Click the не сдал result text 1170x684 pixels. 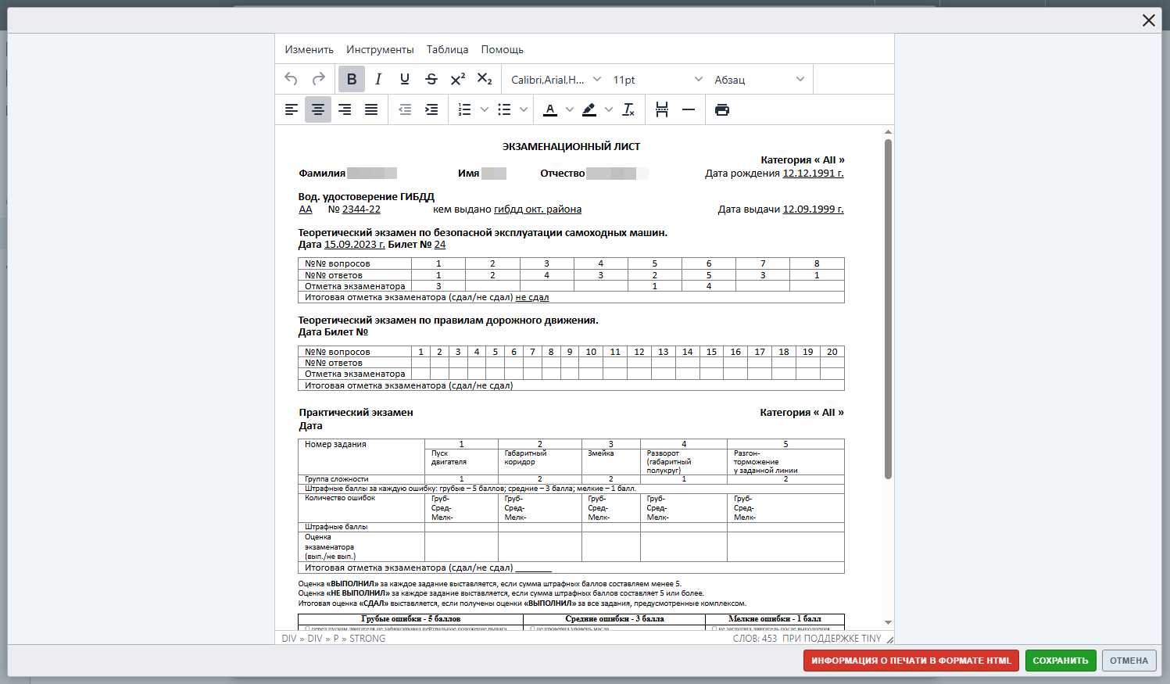pyautogui.click(x=532, y=298)
